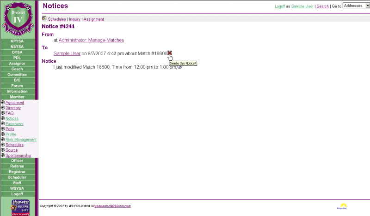The height and width of the screenshot is (216, 370).
Task: Click the help icon after the notice text
Action: point(180,67)
